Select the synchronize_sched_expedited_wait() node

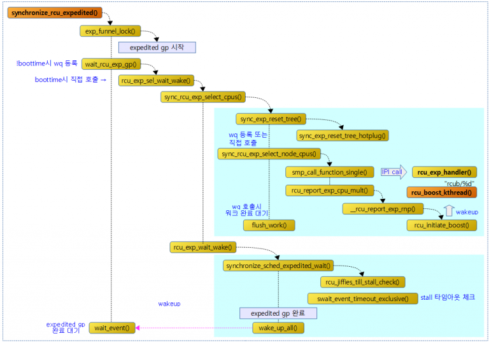pyautogui.click(x=278, y=266)
